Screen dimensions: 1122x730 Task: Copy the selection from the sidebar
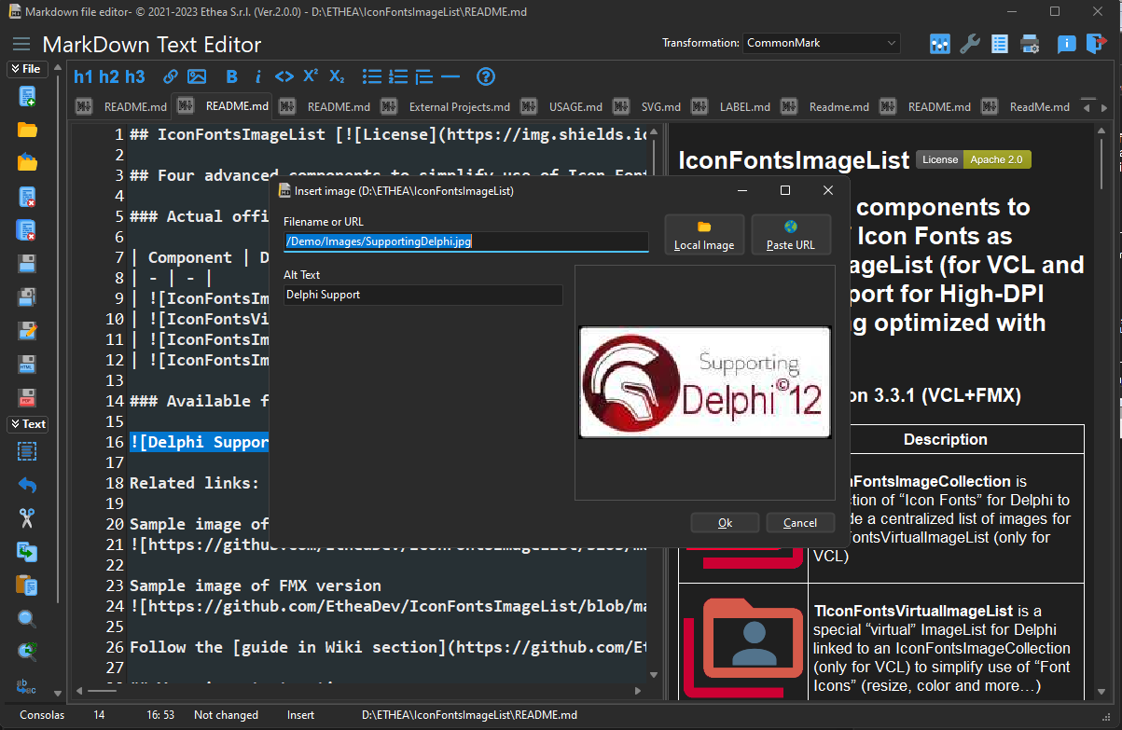click(27, 552)
